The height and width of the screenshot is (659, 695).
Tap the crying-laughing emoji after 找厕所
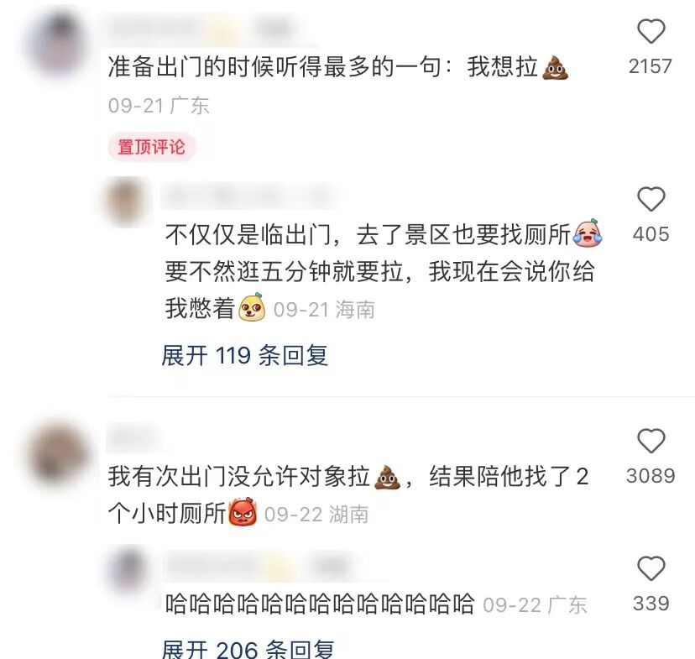pos(588,233)
